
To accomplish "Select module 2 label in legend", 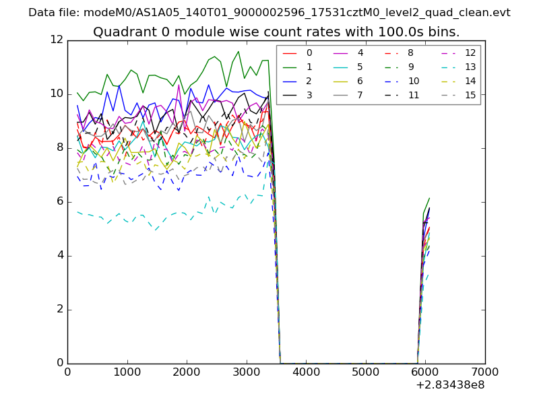I will coord(309,81).
